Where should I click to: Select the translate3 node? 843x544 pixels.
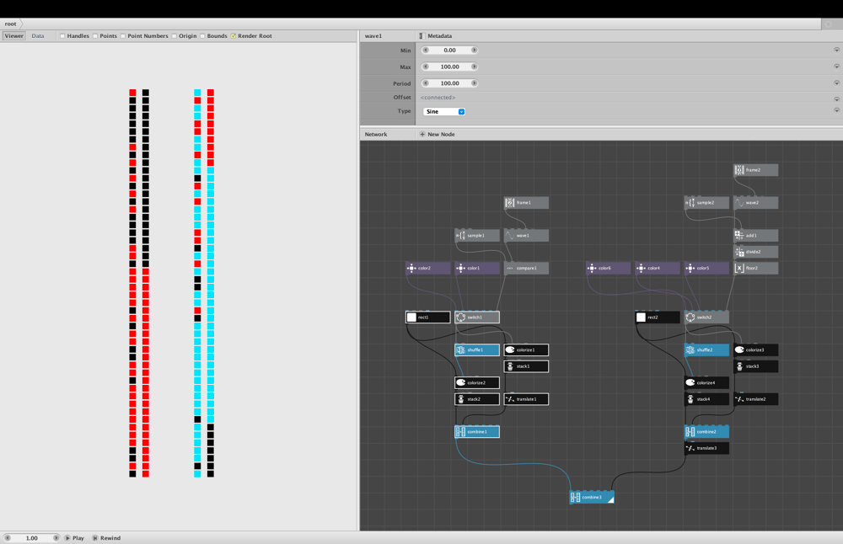click(706, 448)
